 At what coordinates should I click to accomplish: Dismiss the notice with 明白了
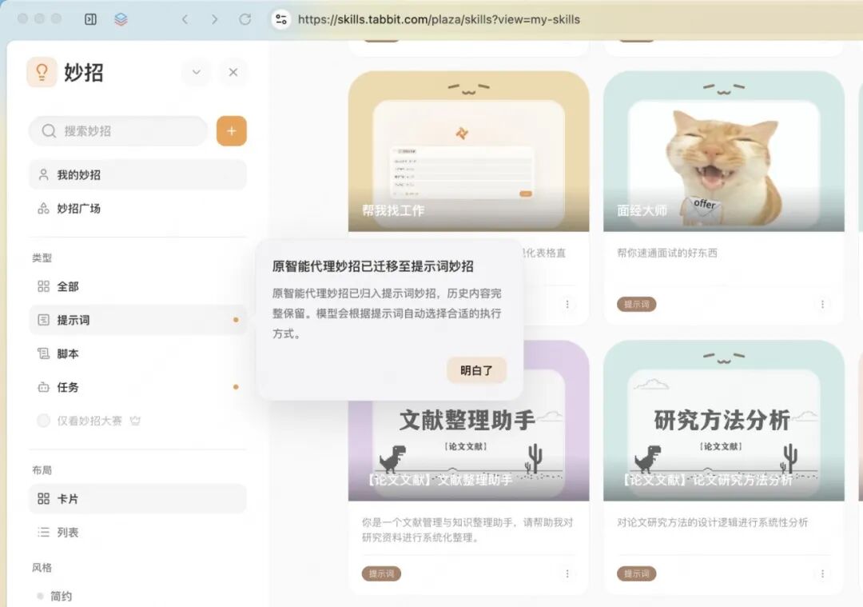pos(476,370)
